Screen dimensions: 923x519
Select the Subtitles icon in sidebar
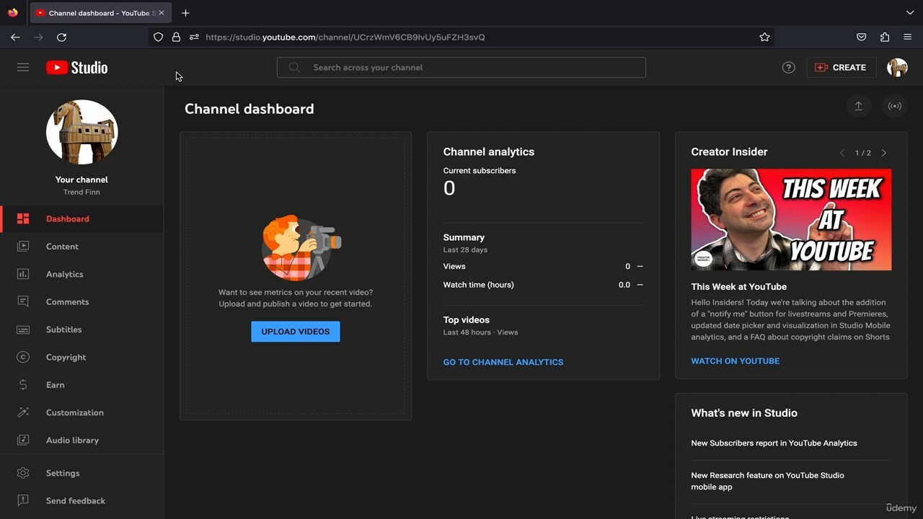tap(23, 329)
